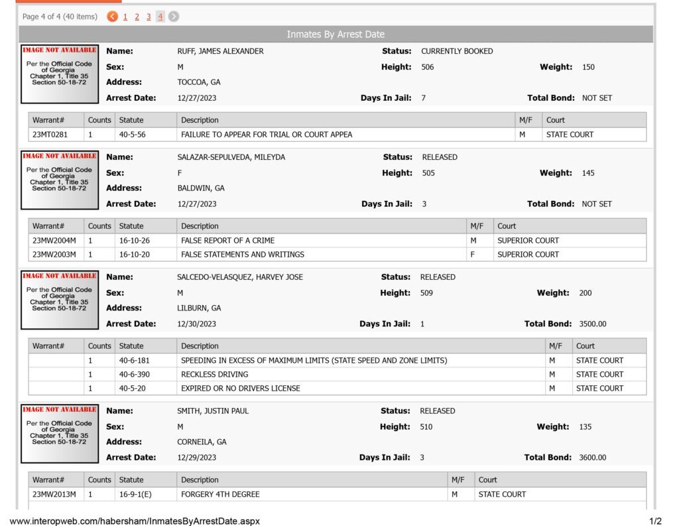
Task: Click James Ruff's unavailable image placeholder
Action: [x=60, y=74]
